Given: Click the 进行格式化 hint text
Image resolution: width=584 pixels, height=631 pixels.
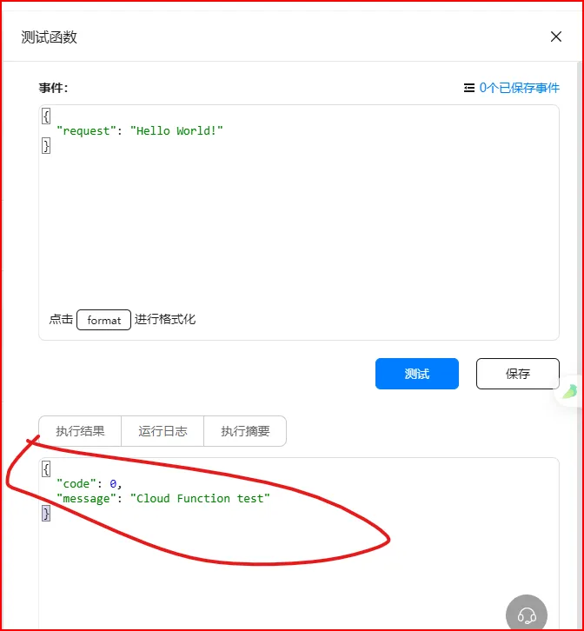Looking at the screenshot, I should coord(165,320).
